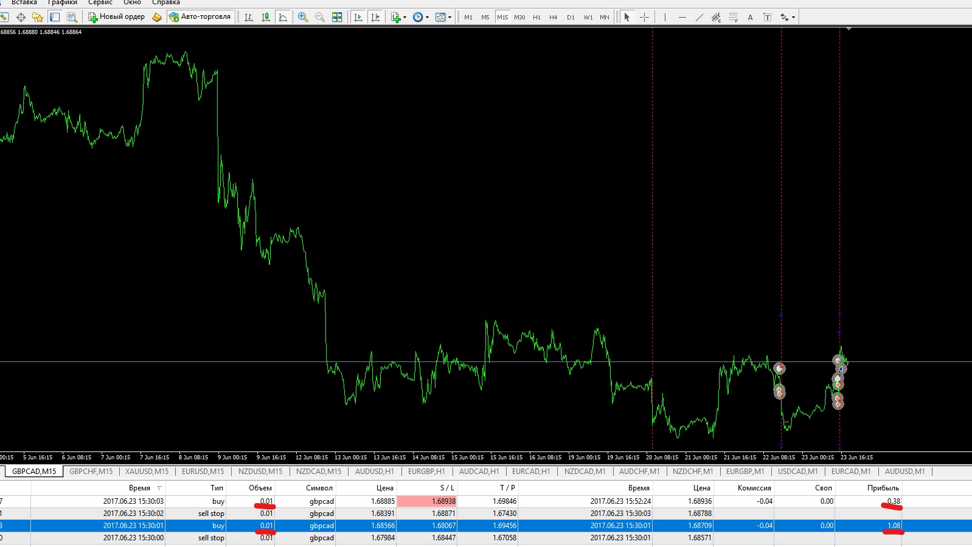Select the H4 timeframe

[x=554, y=17]
